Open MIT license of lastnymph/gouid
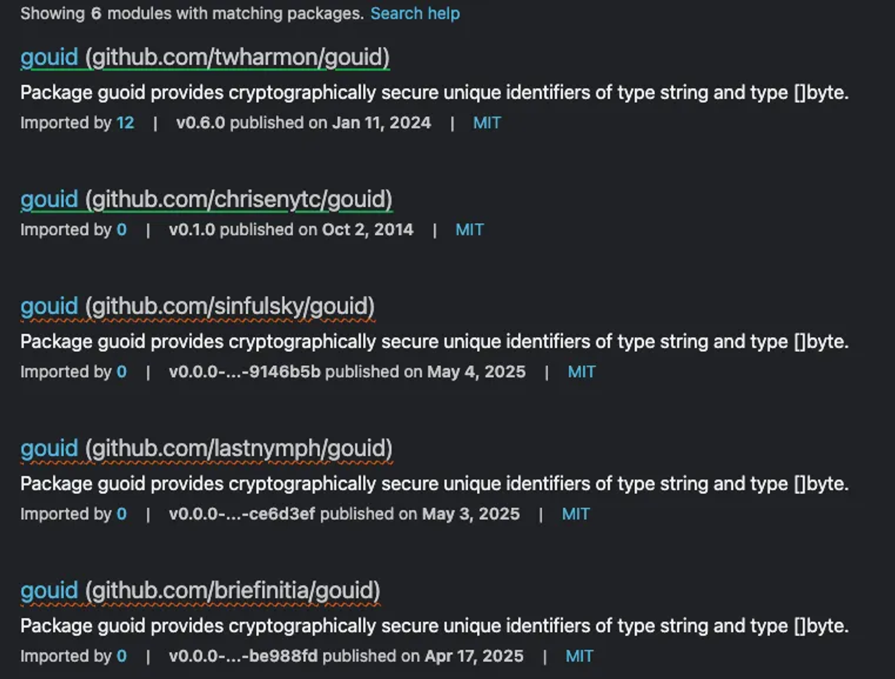 click(x=576, y=513)
